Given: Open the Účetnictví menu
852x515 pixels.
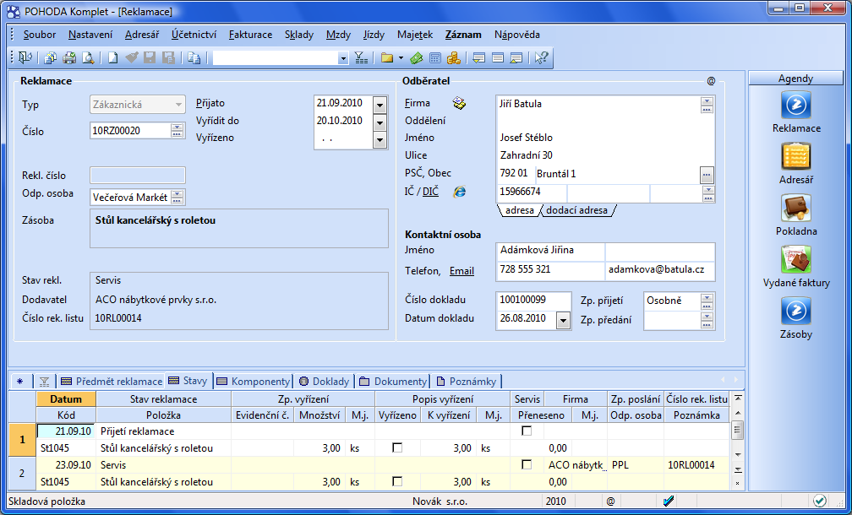Looking at the screenshot, I should click(194, 35).
